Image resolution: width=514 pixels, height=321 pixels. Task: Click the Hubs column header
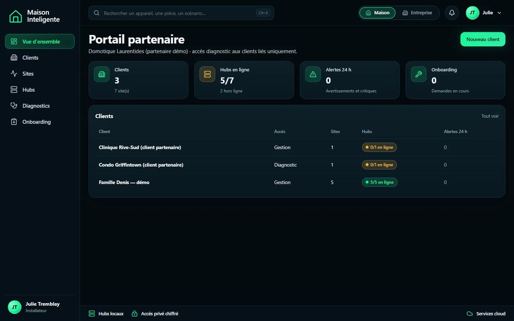pos(367,132)
